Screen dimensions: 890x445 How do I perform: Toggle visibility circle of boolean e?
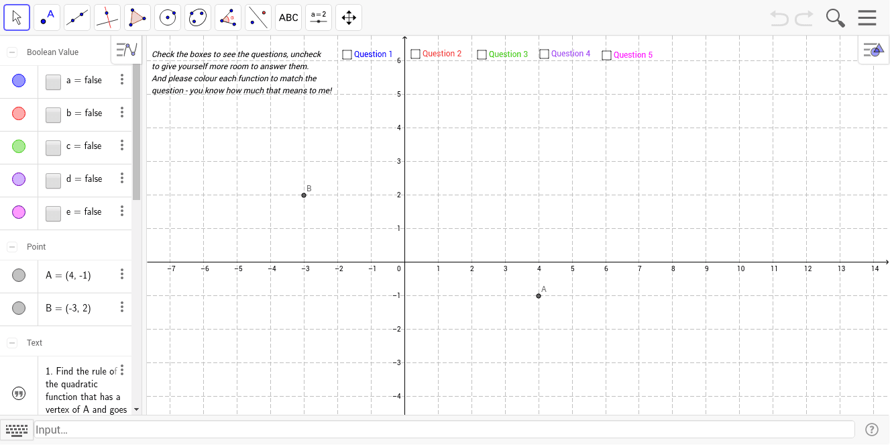pos(19,212)
